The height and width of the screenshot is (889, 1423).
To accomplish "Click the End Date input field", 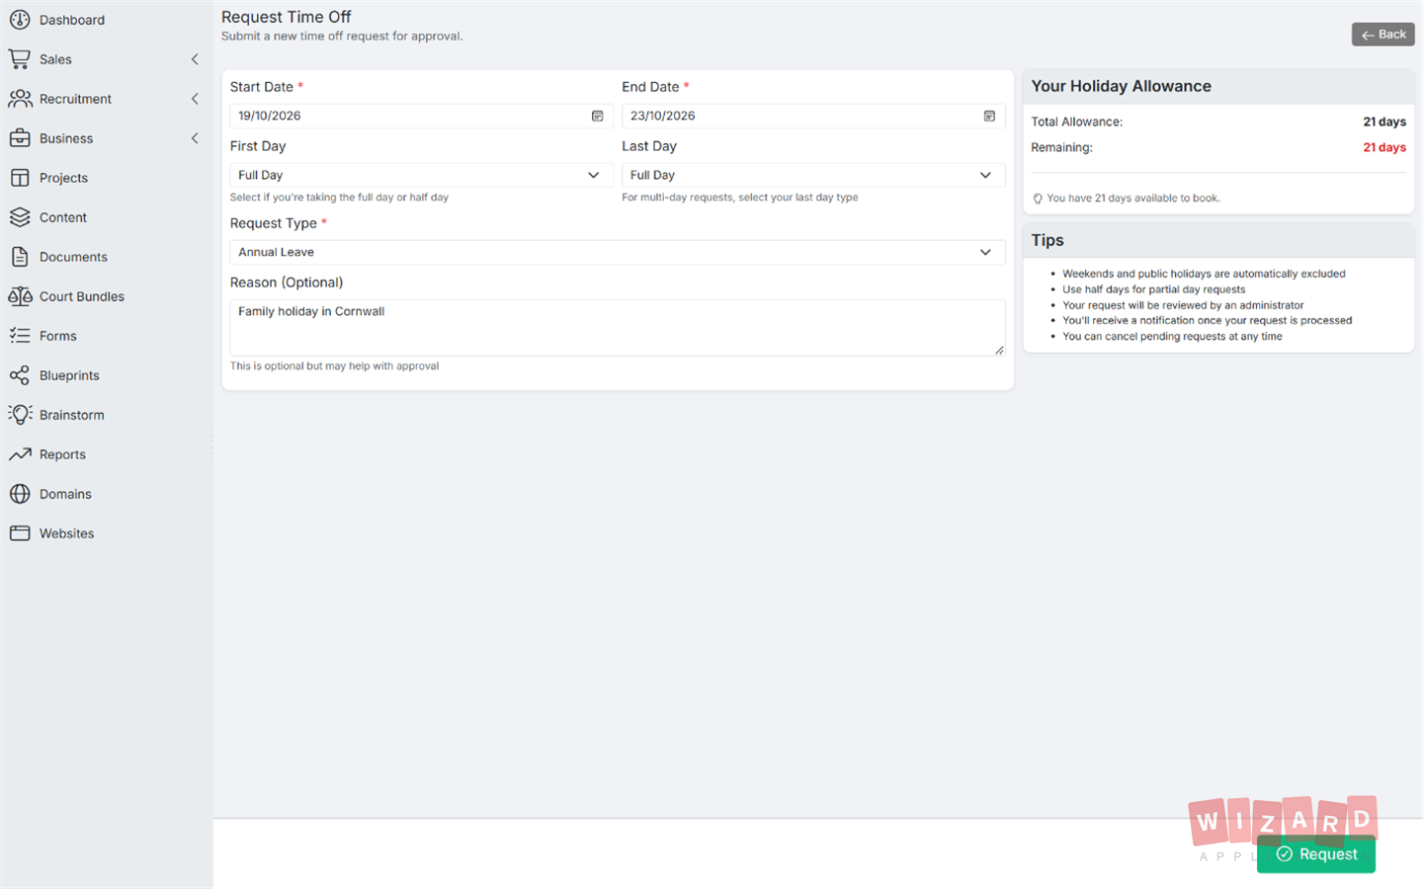I will click(x=813, y=116).
